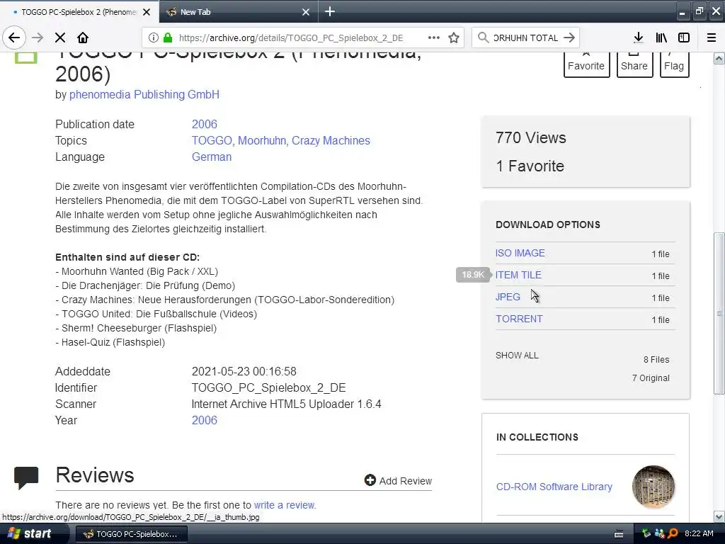The height and width of the screenshot is (544, 725).
Task: Click into the search box field
Action: [525, 38]
